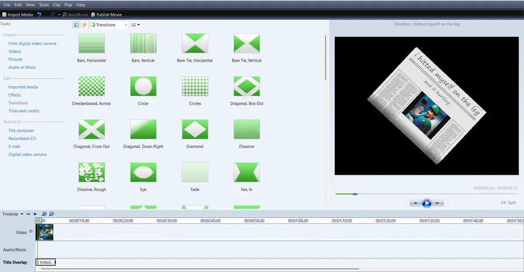Zoom out the timeline
This screenshot has height=272, width=524.
[x=51, y=214]
